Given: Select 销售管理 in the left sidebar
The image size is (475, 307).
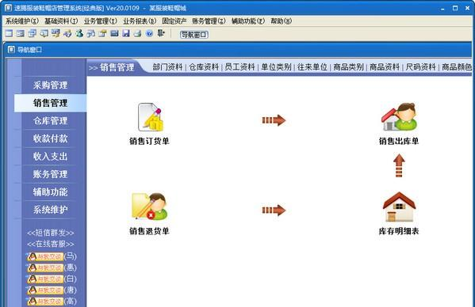Looking at the screenshot, I should point(51,103).
